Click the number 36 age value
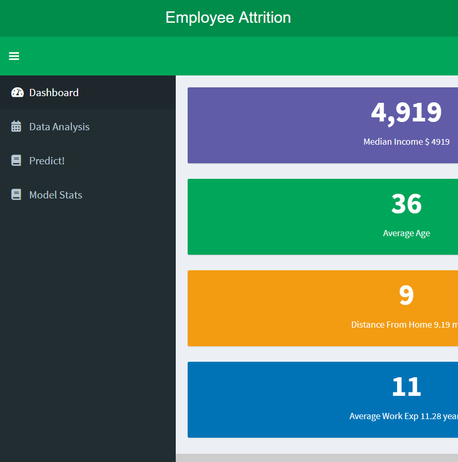Screen dimensions: 458x462 [406, 204]
